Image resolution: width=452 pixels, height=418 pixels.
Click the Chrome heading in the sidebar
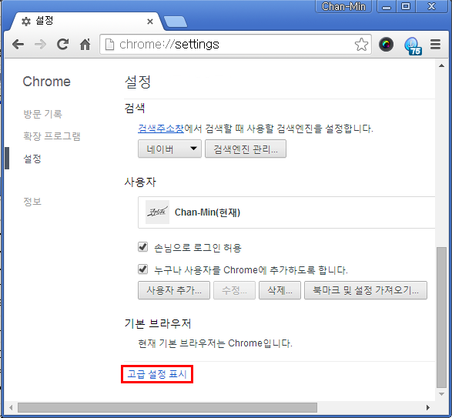(x=47, y=82)
